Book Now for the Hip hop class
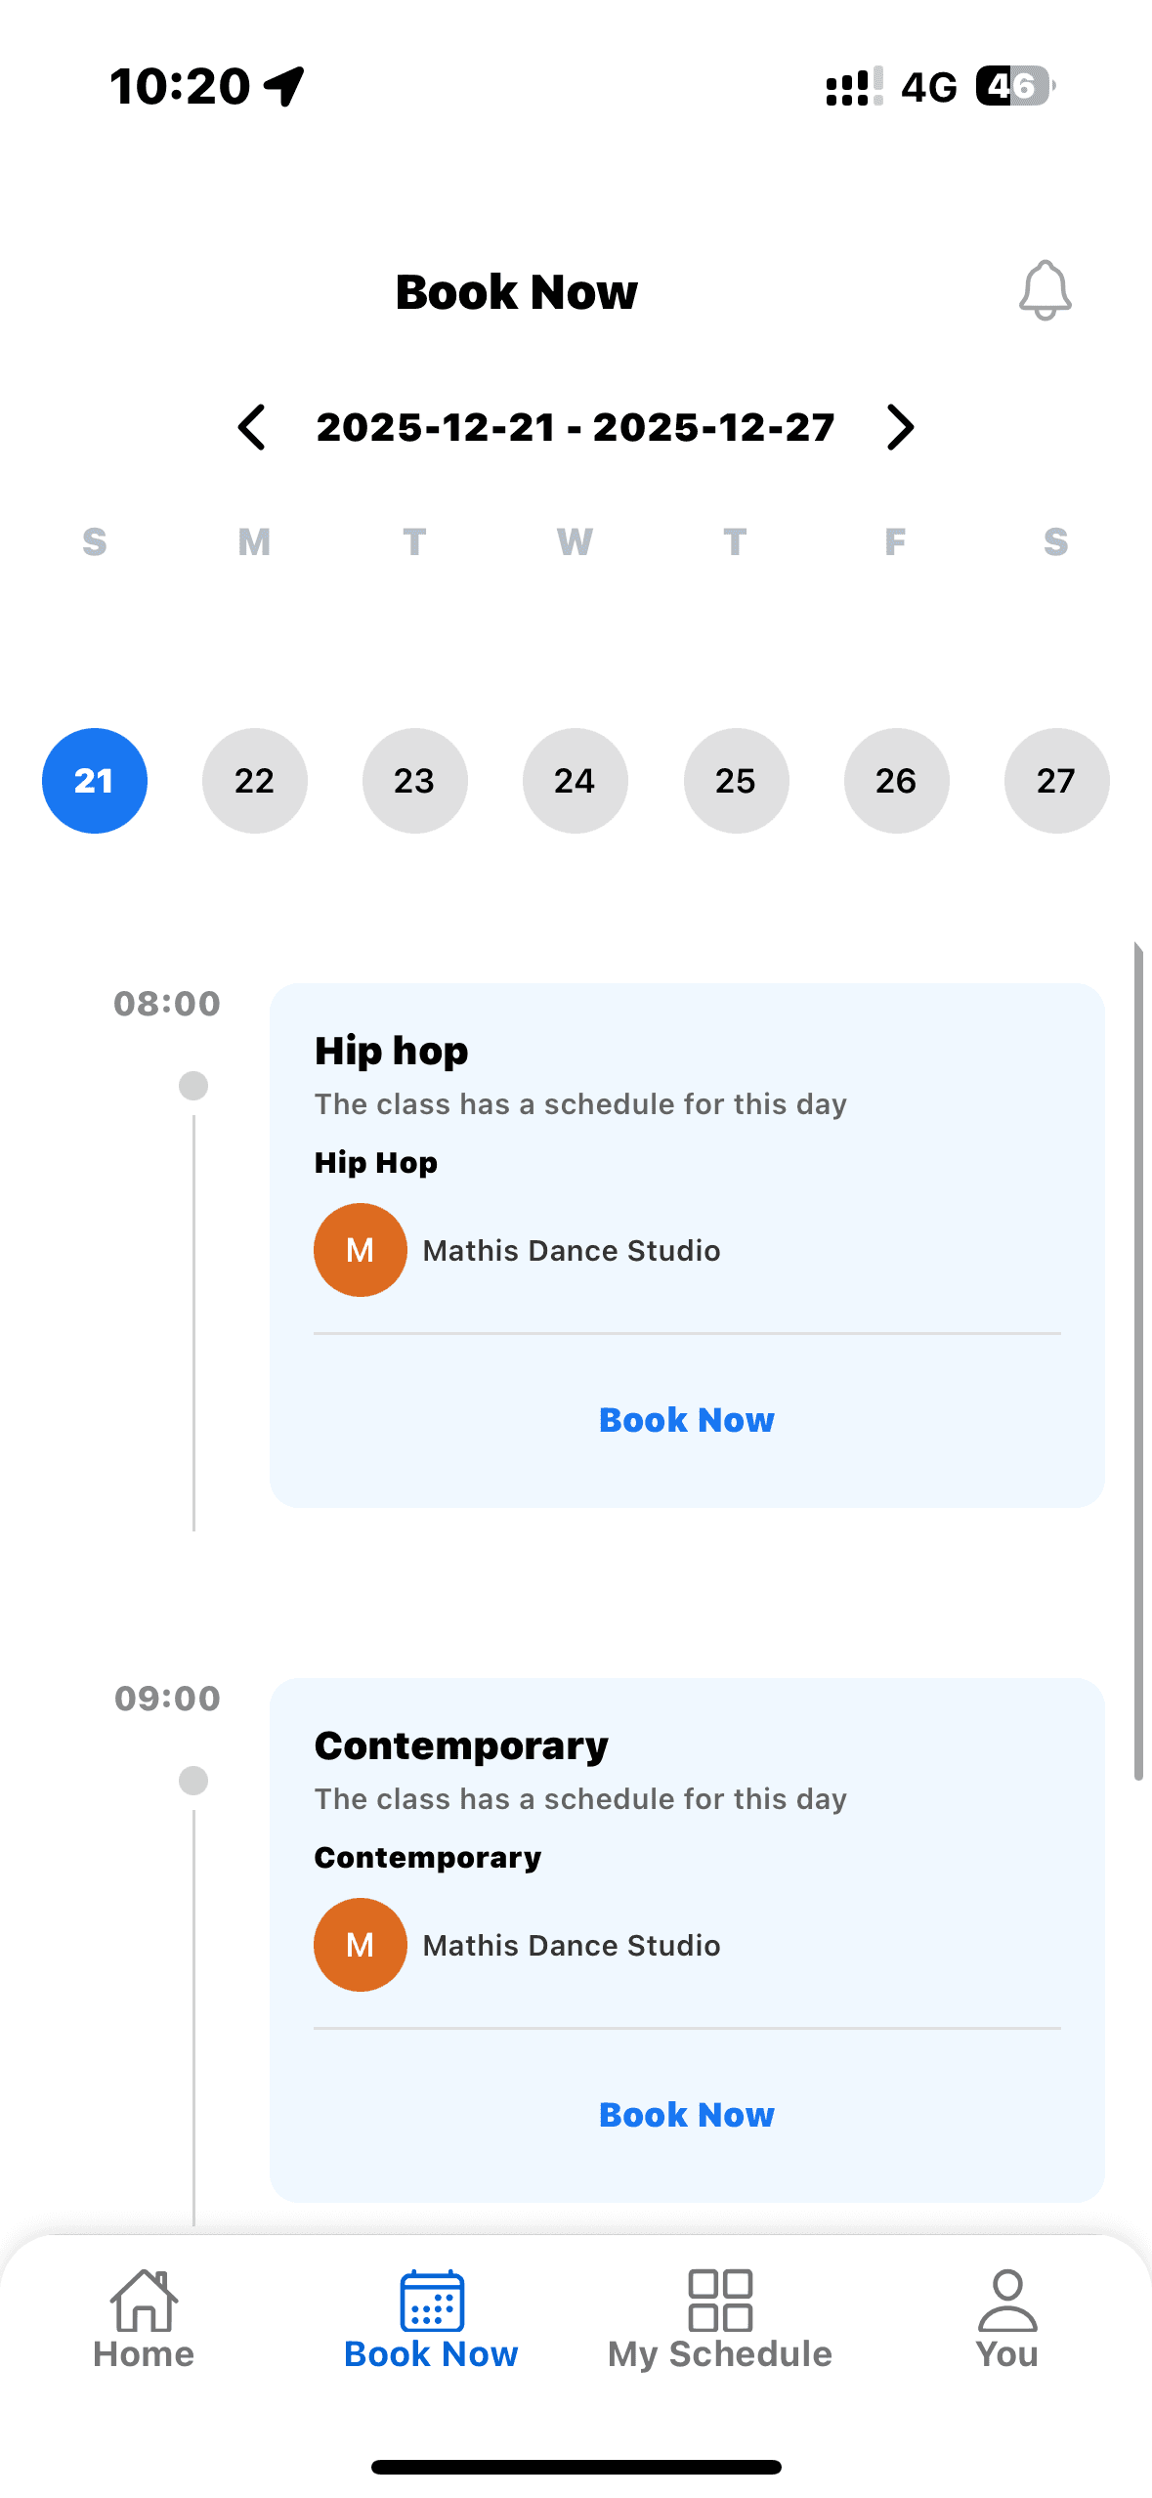The image size is (1152, 2498). (686, 1419)
